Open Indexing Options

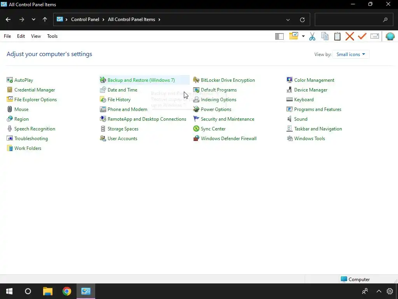(x=215, y=100)
